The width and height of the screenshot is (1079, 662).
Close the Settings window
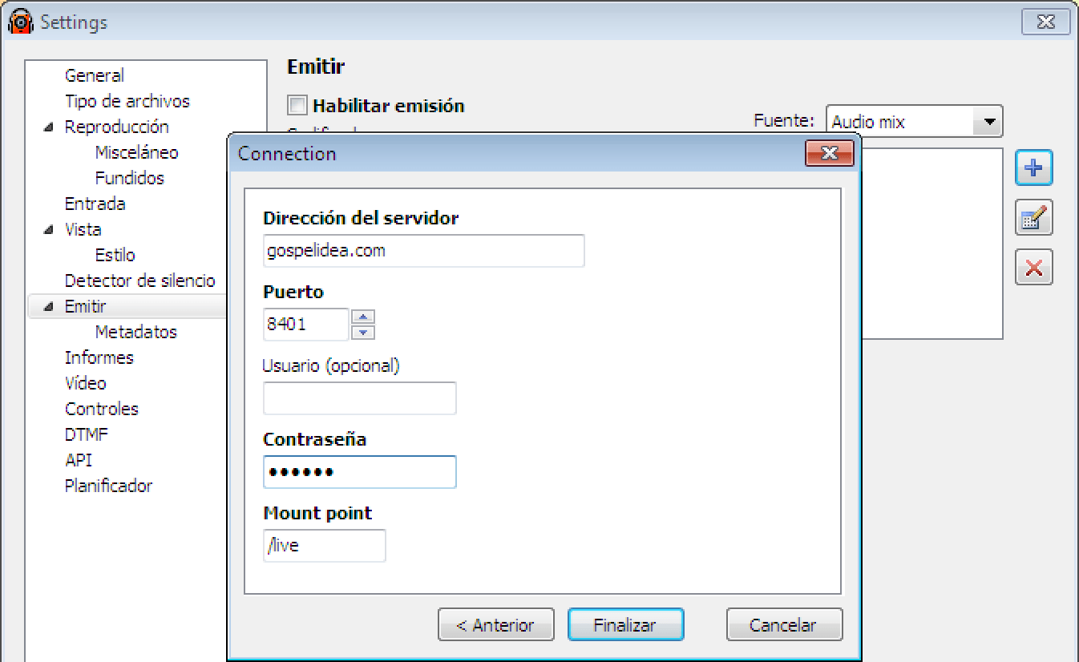[x=1045, y=22]
